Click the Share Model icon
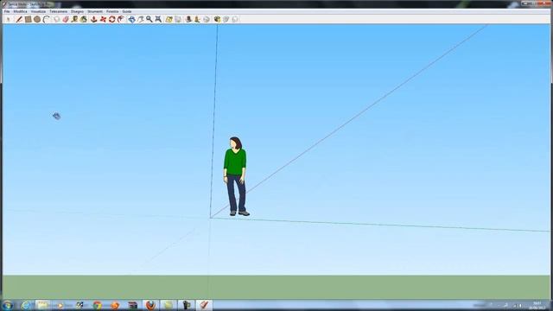Image resolution: width=553 pixels, height=311 pixels. (x=226, y=19)
